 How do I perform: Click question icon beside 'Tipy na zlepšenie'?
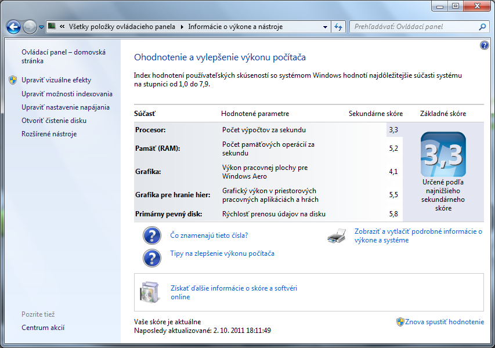pyautogui.click(x=152, y=258)
